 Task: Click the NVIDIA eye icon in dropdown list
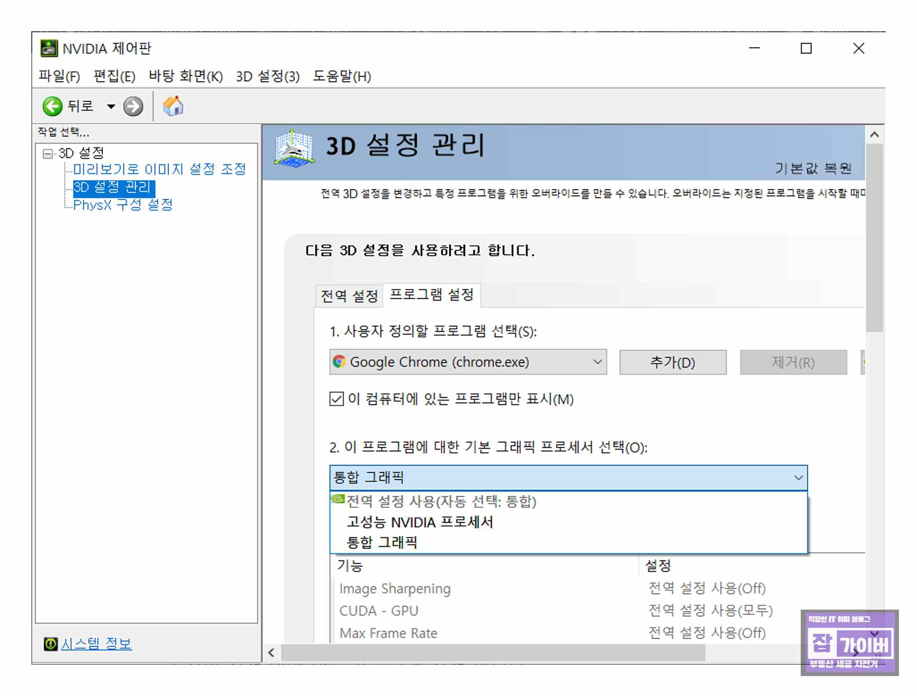(x=338, y=499)
